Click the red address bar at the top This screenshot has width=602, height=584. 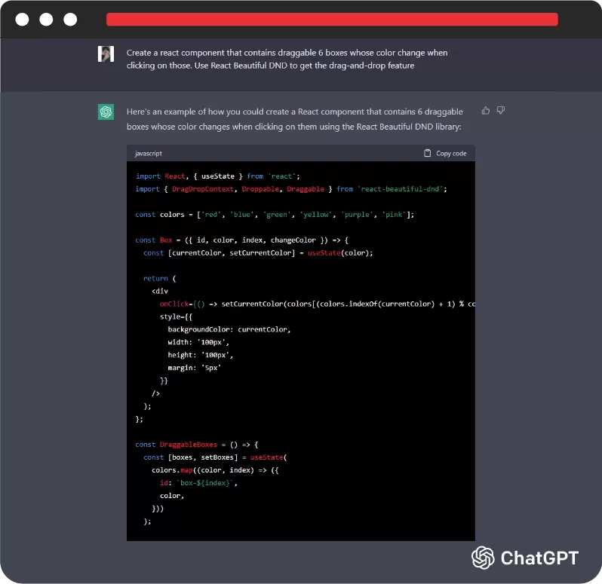332,20
